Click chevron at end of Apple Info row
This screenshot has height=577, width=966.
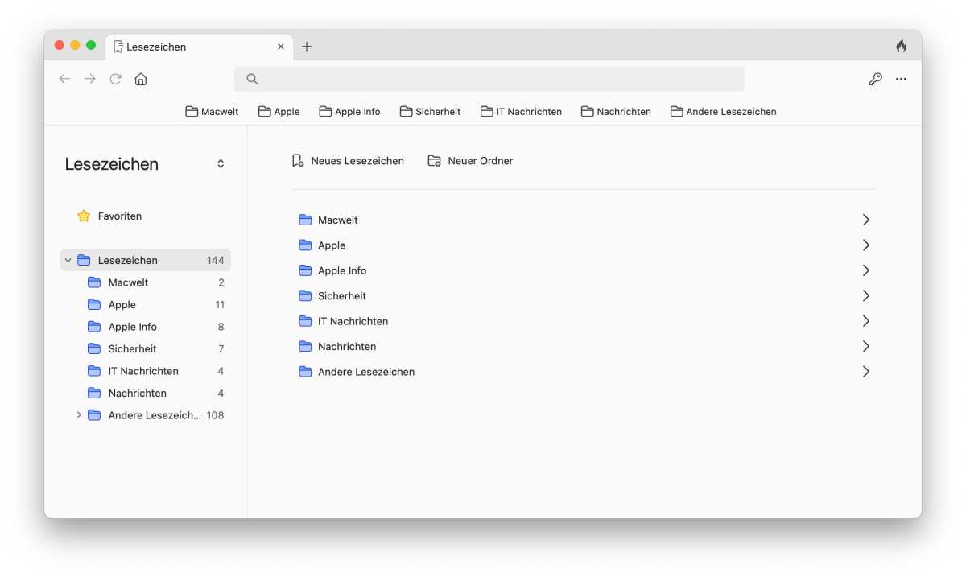point(866,270)
